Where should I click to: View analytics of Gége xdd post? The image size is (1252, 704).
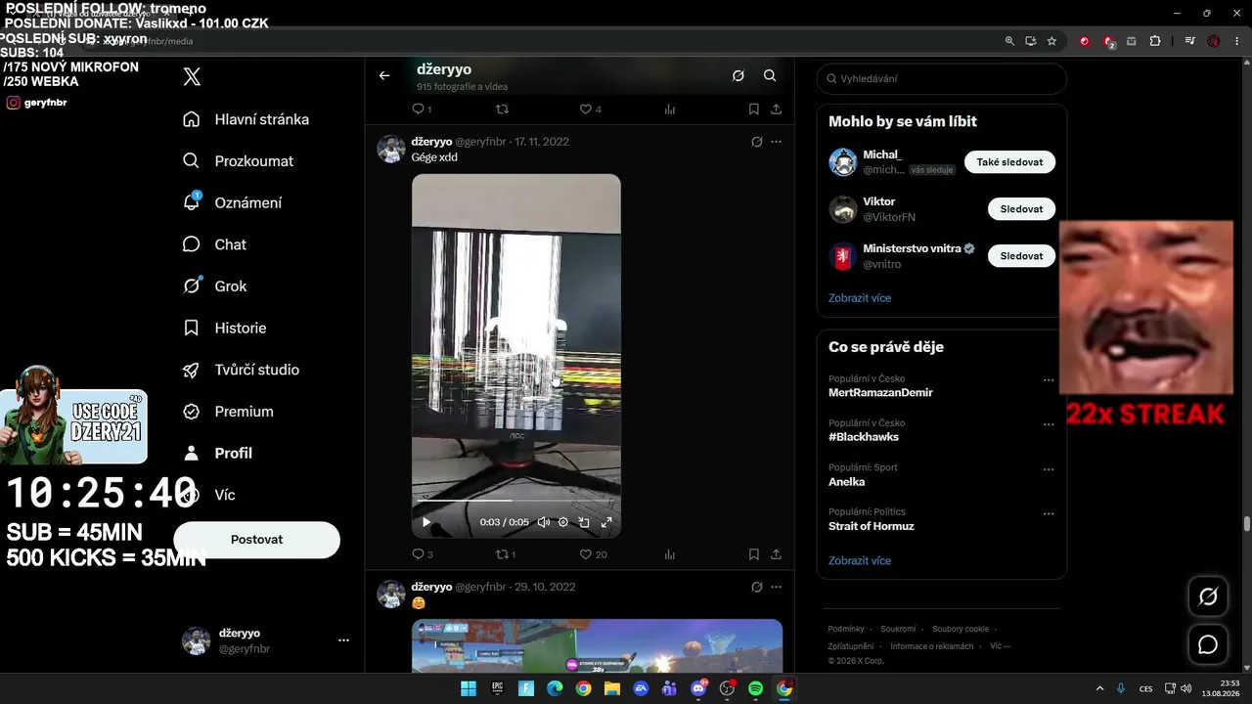[670, 554]
